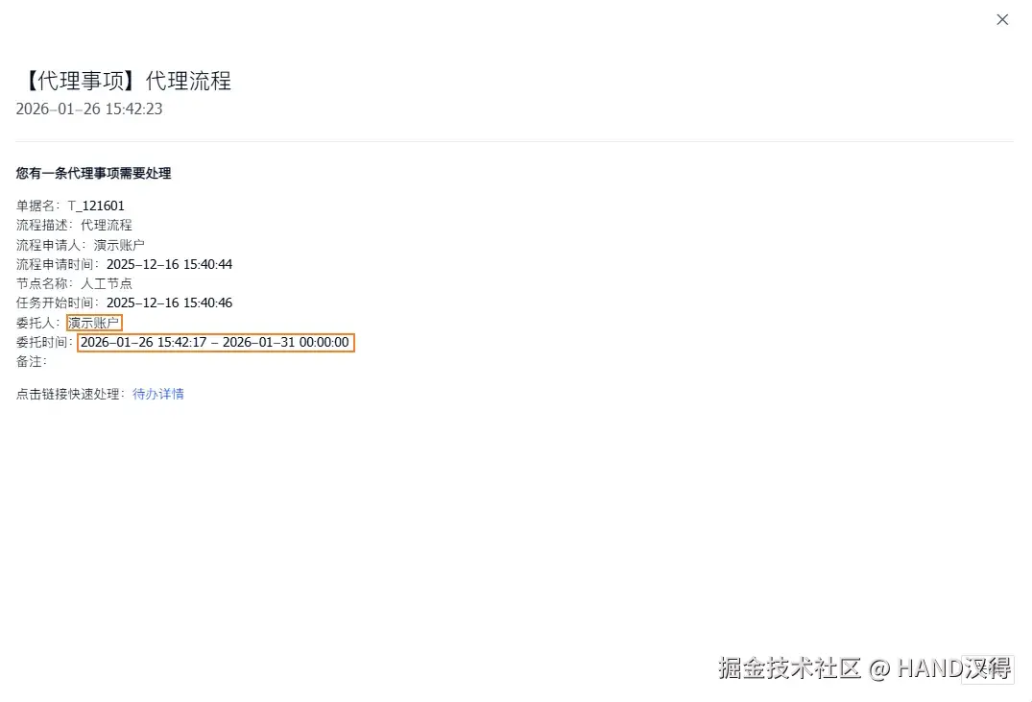Click the highlighted 委托人 value 演示账户
This screenshot has width=1032, height=702.
[x=94, y=323]
